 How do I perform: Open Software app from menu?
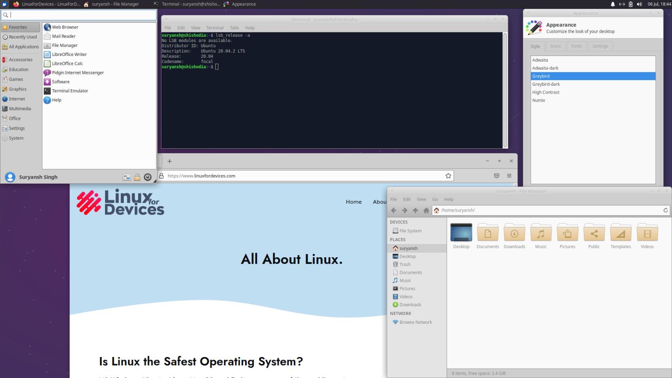tap(56, 82)
